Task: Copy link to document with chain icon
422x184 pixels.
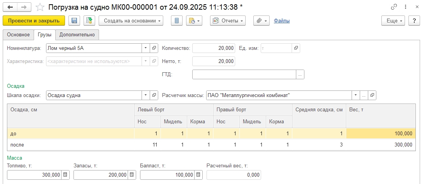Action: pyautogui.click(x=394, y=7)
